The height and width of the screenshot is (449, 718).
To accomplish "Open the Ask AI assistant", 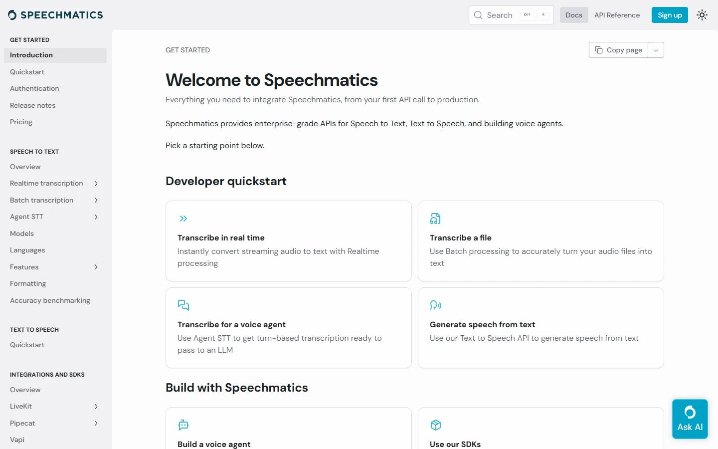I will (690, 419).
